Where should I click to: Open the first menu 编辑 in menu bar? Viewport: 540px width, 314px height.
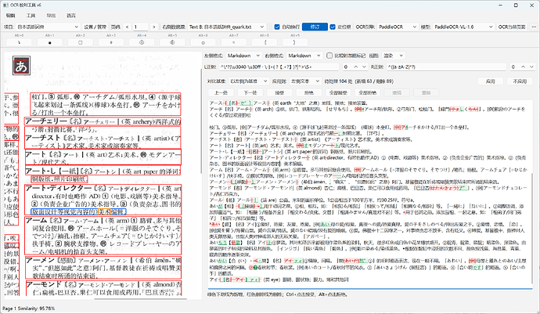click(11, 16)
